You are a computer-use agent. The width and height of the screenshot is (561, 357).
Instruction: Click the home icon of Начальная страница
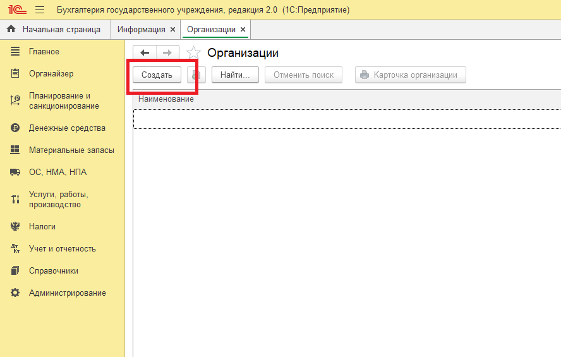[11, 29]
